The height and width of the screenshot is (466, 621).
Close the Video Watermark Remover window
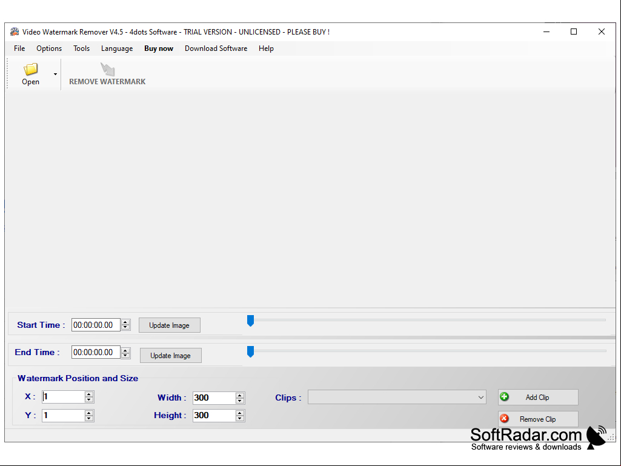601,32
